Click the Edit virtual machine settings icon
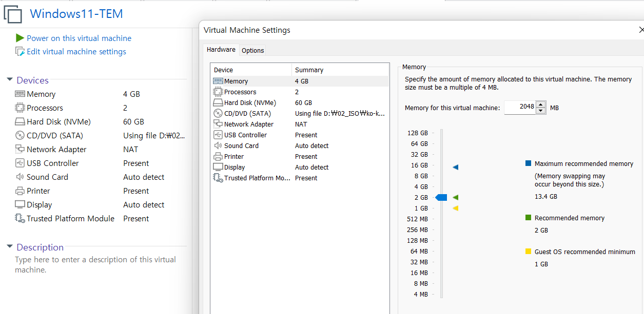Screen dimensions: 644x314 (20, 51)
